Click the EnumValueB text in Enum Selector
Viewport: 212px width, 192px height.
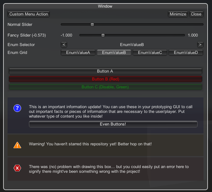pos(132,45)
